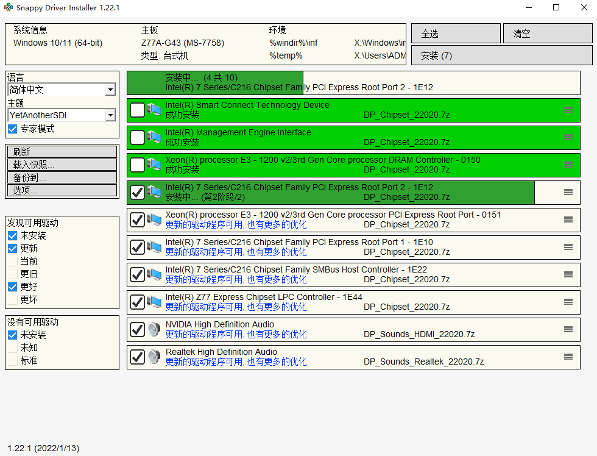
Task: Click the speaker icon for Realtek High Definition Audio
Action: (x=154, y=357)
